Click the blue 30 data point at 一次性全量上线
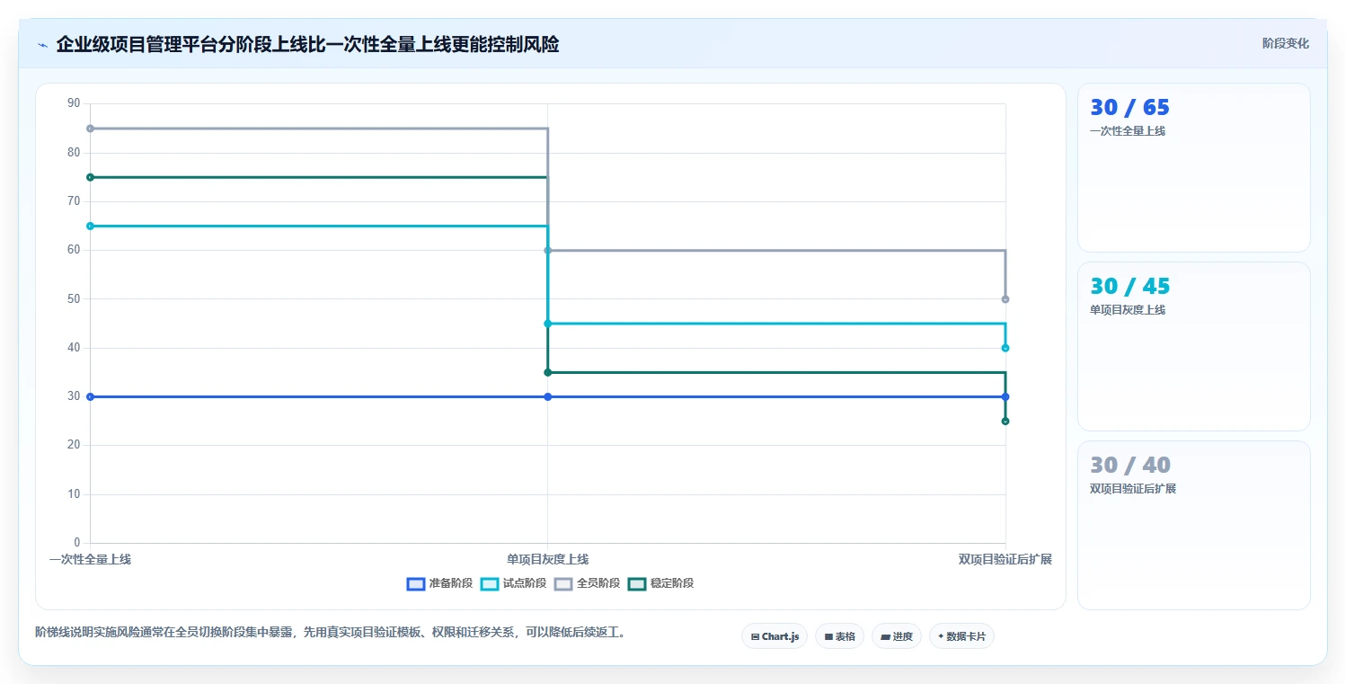The image size is (1346, 684). click(90, 396)
